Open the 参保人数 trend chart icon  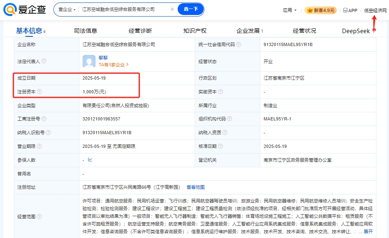coord(90,160)
